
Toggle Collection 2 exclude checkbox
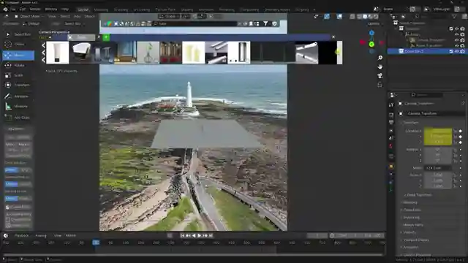[451, 51]
